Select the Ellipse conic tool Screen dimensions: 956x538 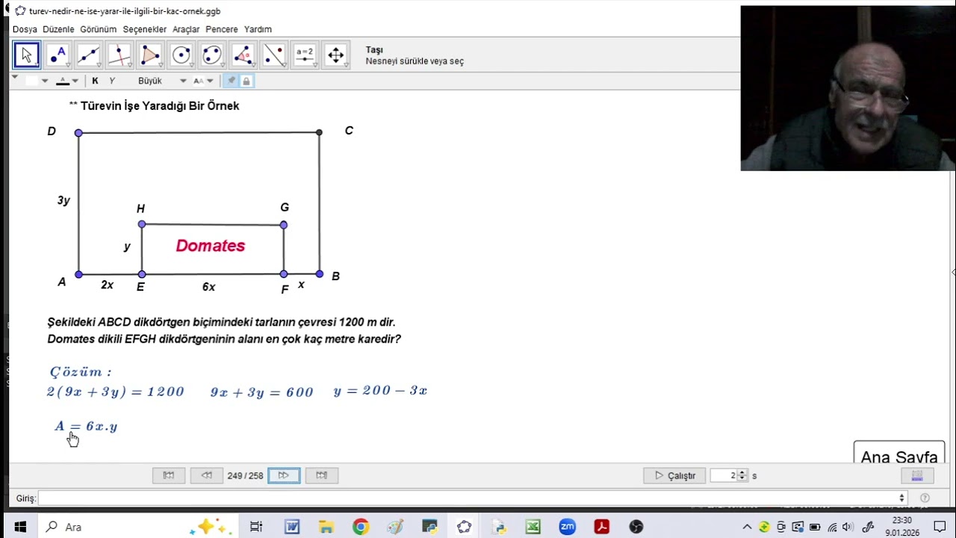pos(212,55)
